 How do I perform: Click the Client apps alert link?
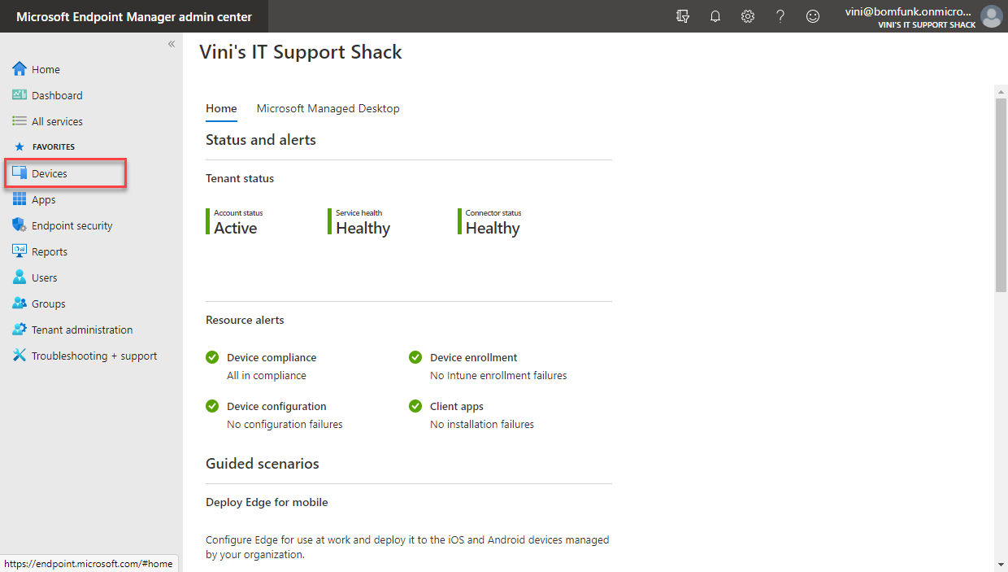[457, 406]
